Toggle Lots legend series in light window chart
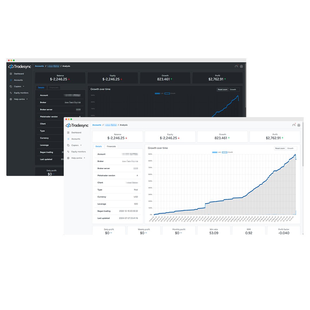The height and width of the screenshot is (310, 310). 216,152
